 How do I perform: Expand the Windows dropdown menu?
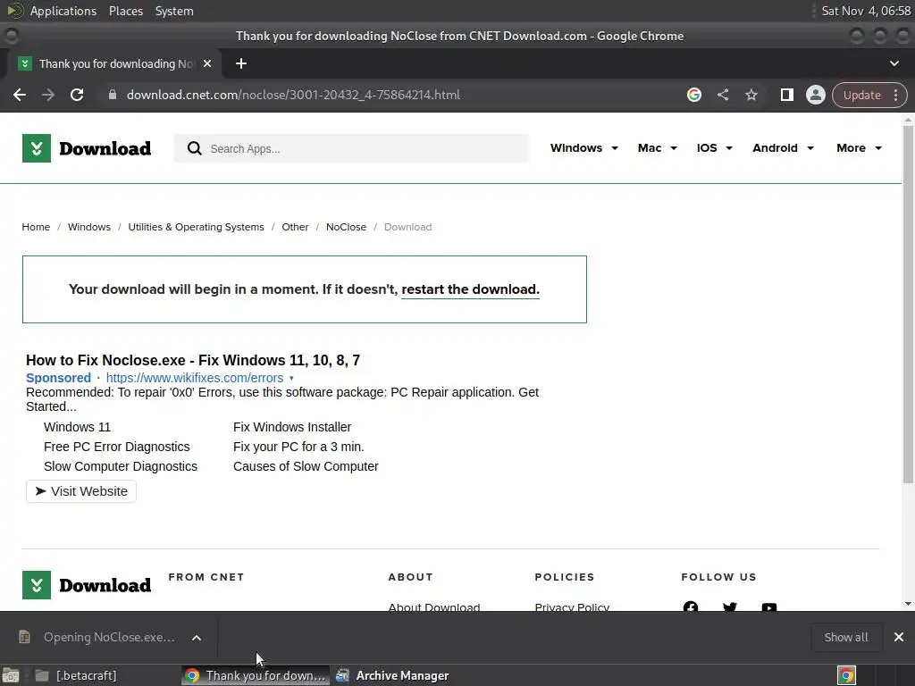pyautogui.click(x=584, y=148)
